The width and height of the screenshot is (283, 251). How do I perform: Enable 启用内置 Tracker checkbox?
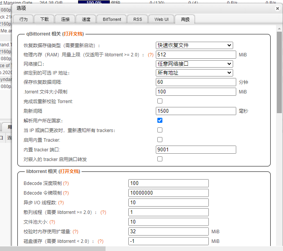[160, 139]
